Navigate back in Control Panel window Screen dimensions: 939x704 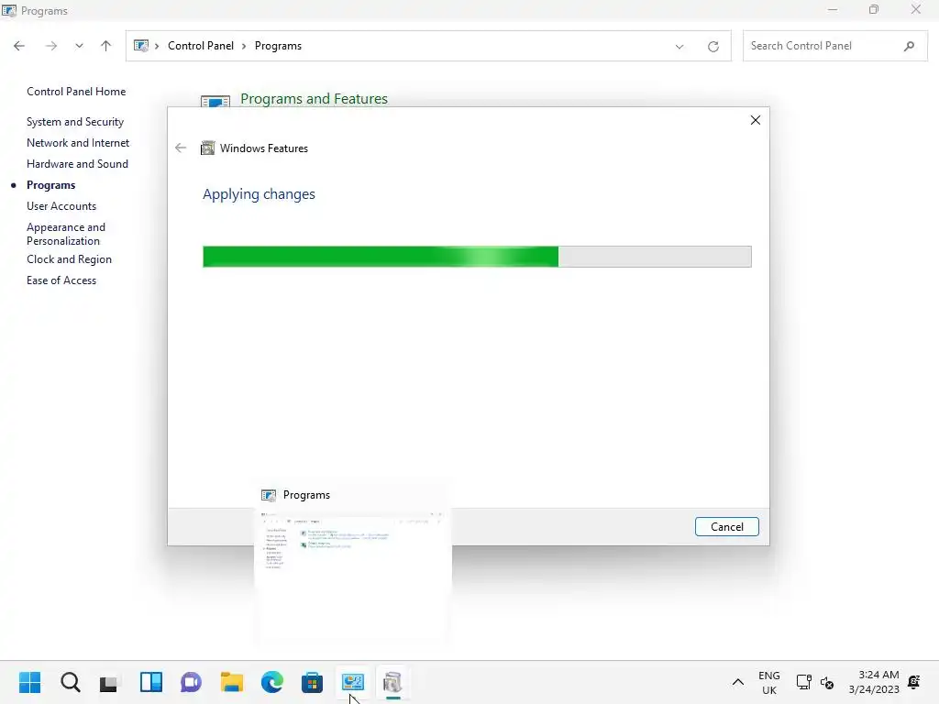click(x=19, y=46)
